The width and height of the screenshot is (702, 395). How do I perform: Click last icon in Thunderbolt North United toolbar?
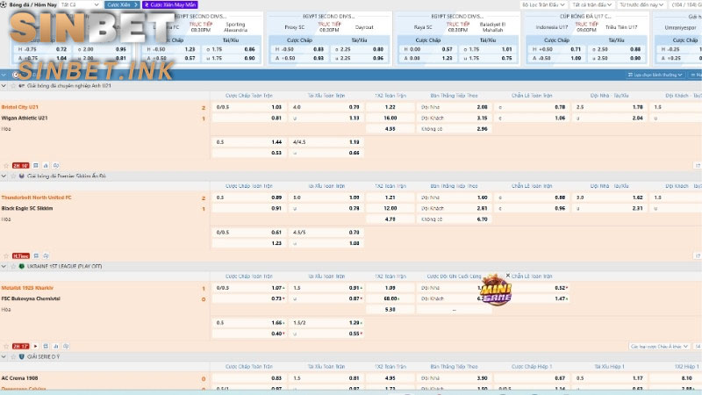[46, 255]
